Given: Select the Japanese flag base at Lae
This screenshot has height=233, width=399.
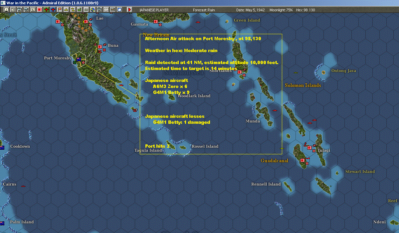Looking at the screenshot, I should coord(86,22).
